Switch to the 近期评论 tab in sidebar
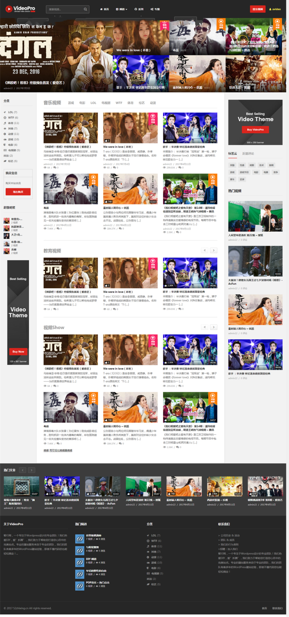 248,153
